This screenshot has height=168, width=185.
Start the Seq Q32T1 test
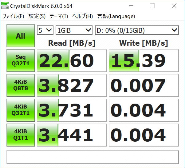(21, 60)
